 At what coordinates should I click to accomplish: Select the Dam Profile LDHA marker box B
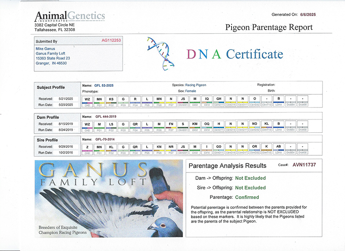tap(279, 124)
